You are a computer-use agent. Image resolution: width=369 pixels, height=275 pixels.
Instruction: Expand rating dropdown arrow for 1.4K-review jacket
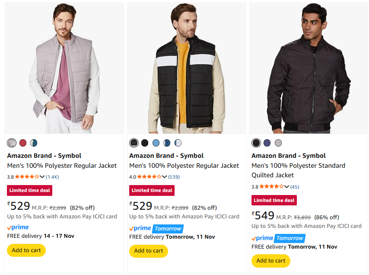tap(42, 176)
